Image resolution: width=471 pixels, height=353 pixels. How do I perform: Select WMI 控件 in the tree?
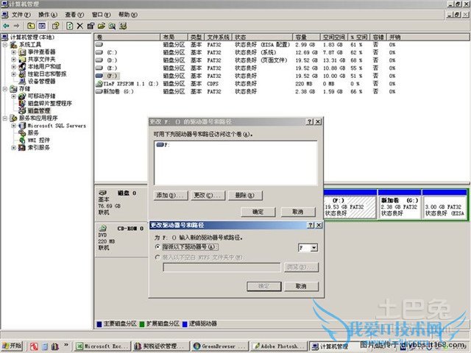click(x=39, y=140)
